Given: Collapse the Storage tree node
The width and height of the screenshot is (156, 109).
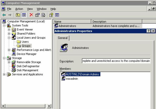Looking at the screenshot, I should (x=4, y=58).
